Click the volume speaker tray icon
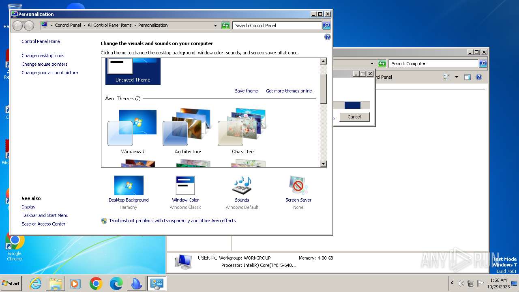 click(461, 283)
